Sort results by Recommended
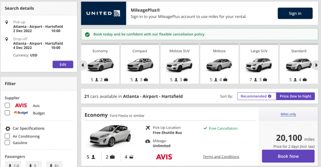This screenshot has height=167, width=321. click(253, 96)
